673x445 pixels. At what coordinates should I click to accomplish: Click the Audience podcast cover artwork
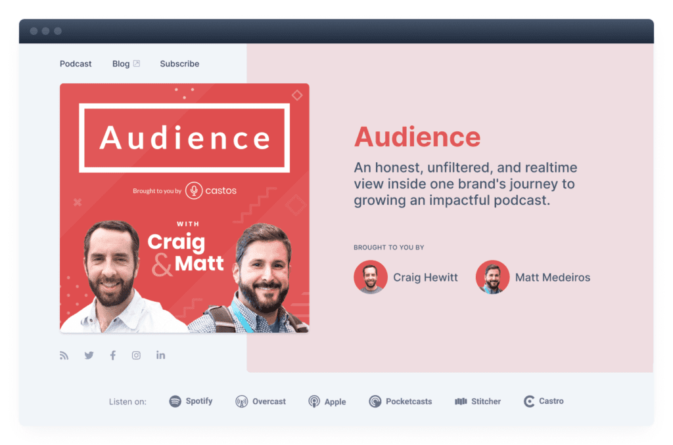pyautogui.click(x=184, y=207)
